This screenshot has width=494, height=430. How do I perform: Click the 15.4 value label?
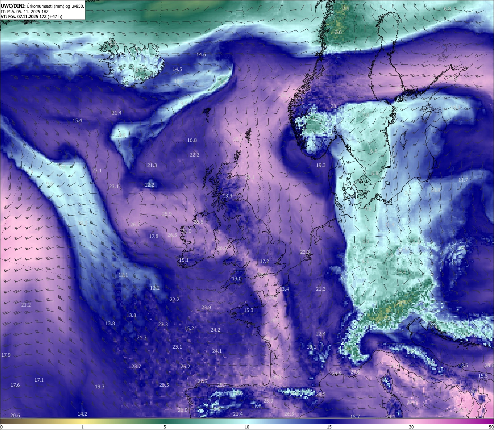pos(77,121)
